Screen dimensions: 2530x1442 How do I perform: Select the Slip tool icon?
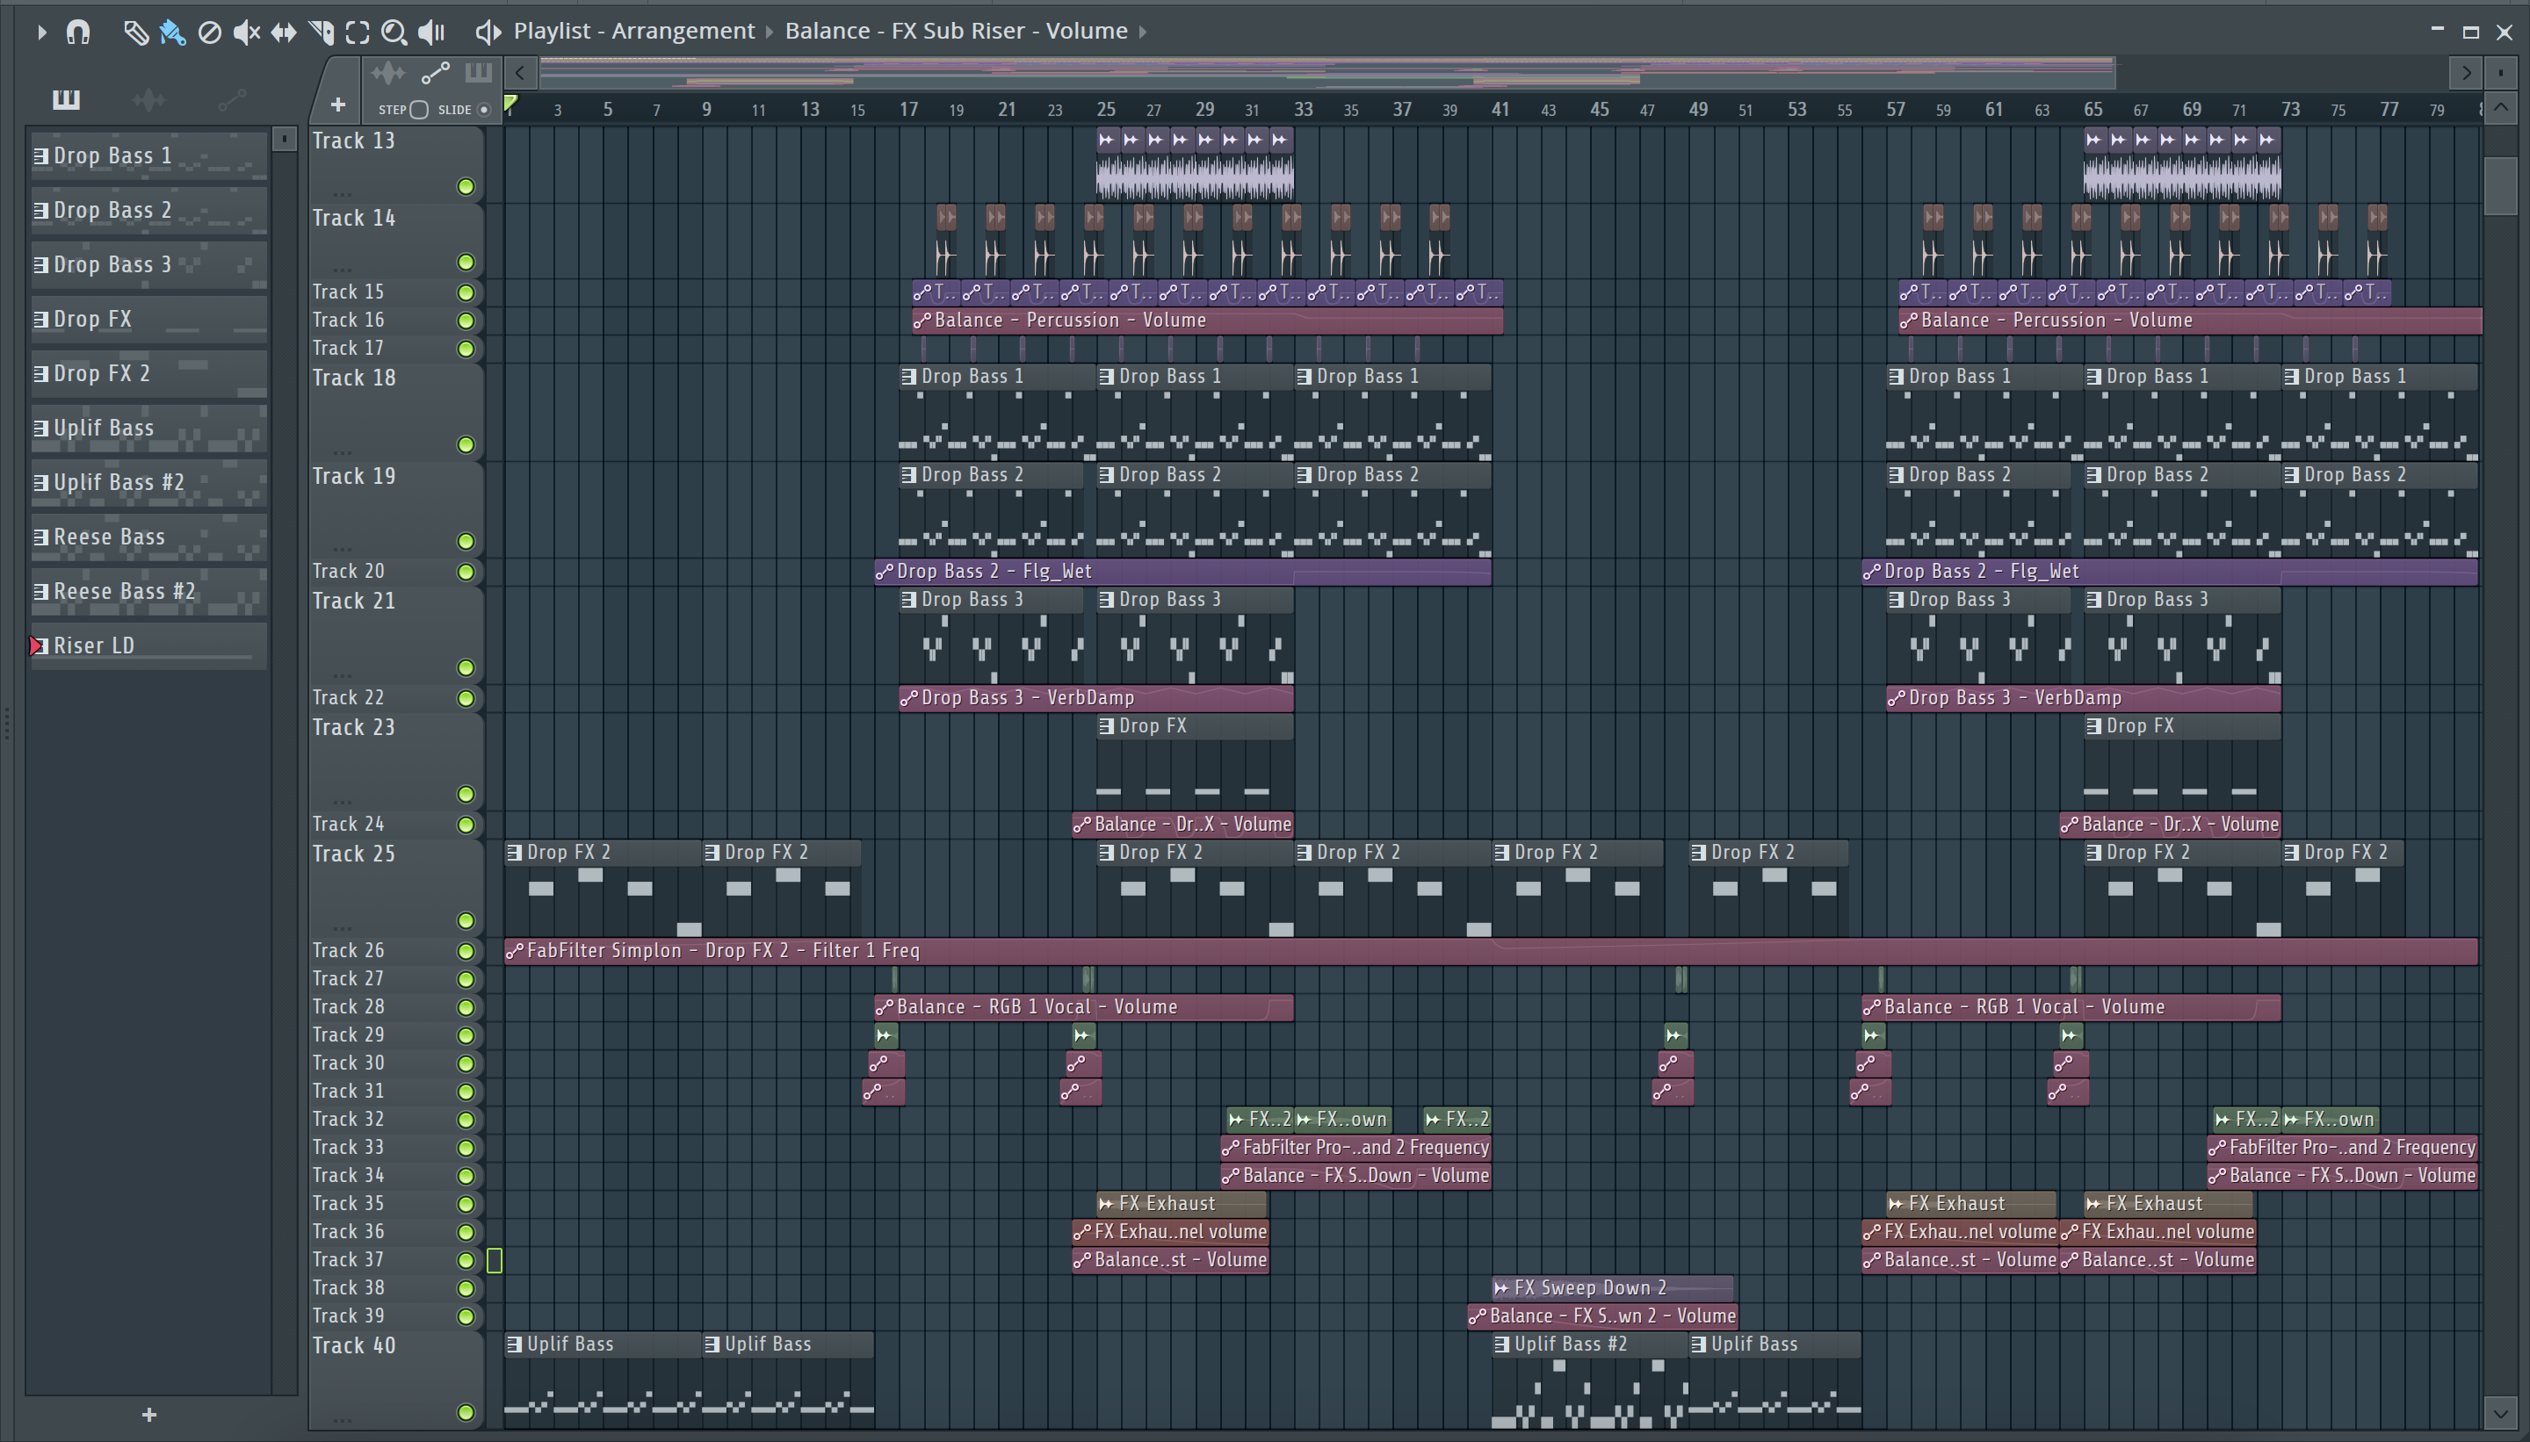coord(284,32)
